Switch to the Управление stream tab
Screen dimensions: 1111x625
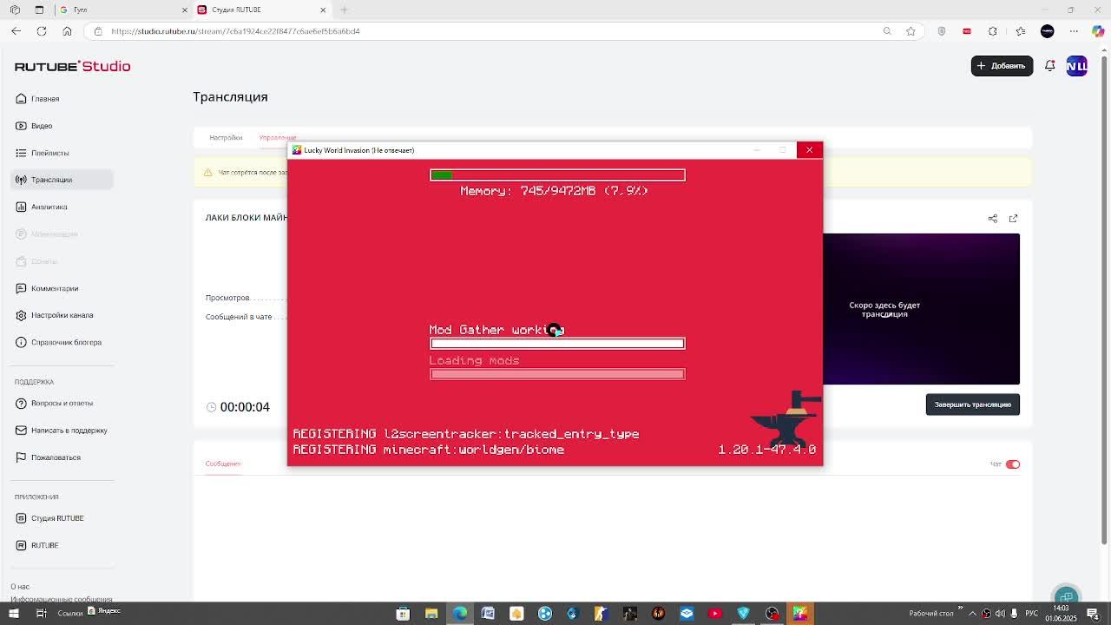pos(278,137)
